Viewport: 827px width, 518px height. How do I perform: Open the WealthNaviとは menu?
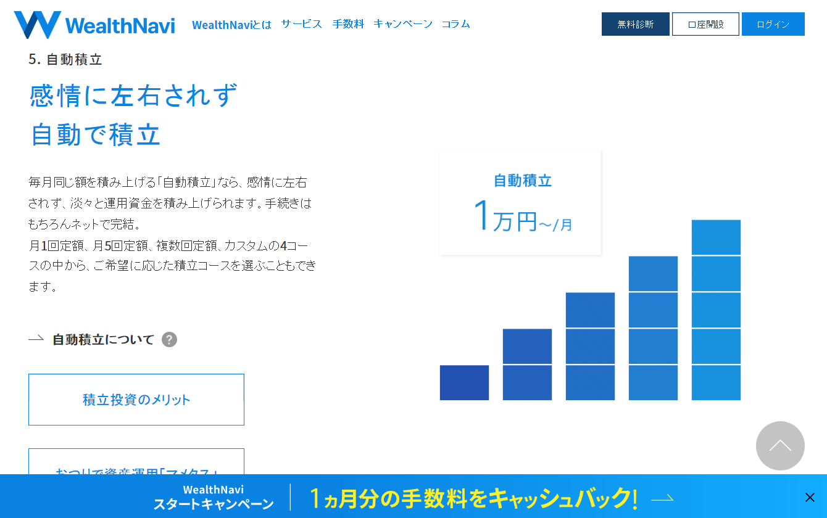click(231, 23)
